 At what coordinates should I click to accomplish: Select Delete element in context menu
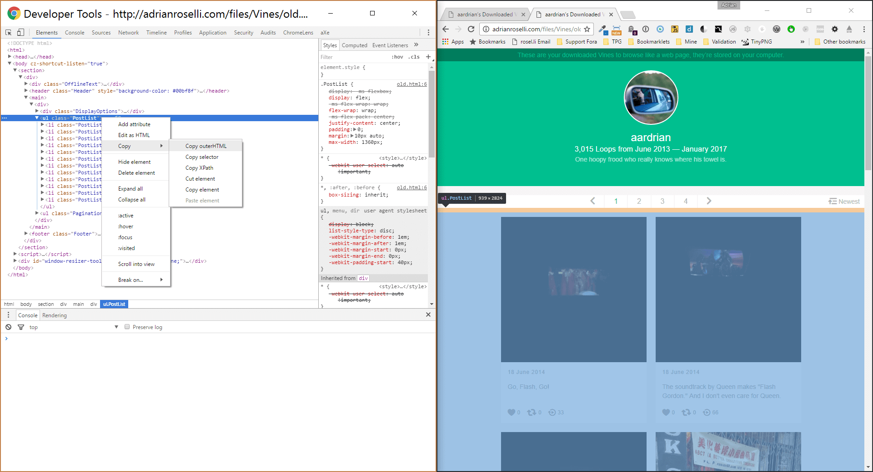tap(136, 173)
